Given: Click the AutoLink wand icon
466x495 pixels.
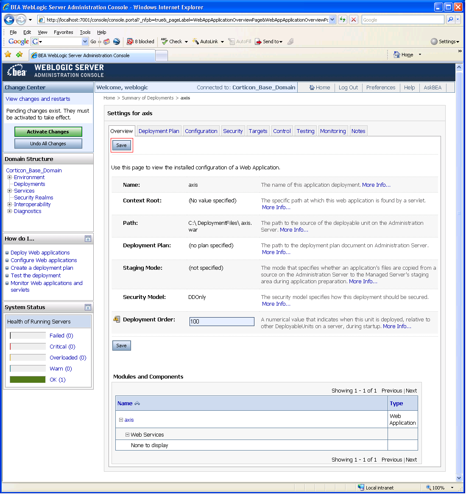Looking at the screenshot, I should [x=195, y=41].
